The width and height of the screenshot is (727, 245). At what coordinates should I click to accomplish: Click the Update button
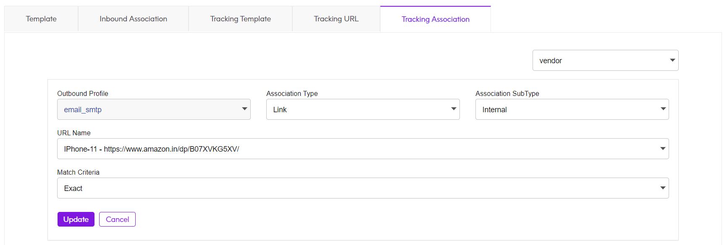point(76,219)
